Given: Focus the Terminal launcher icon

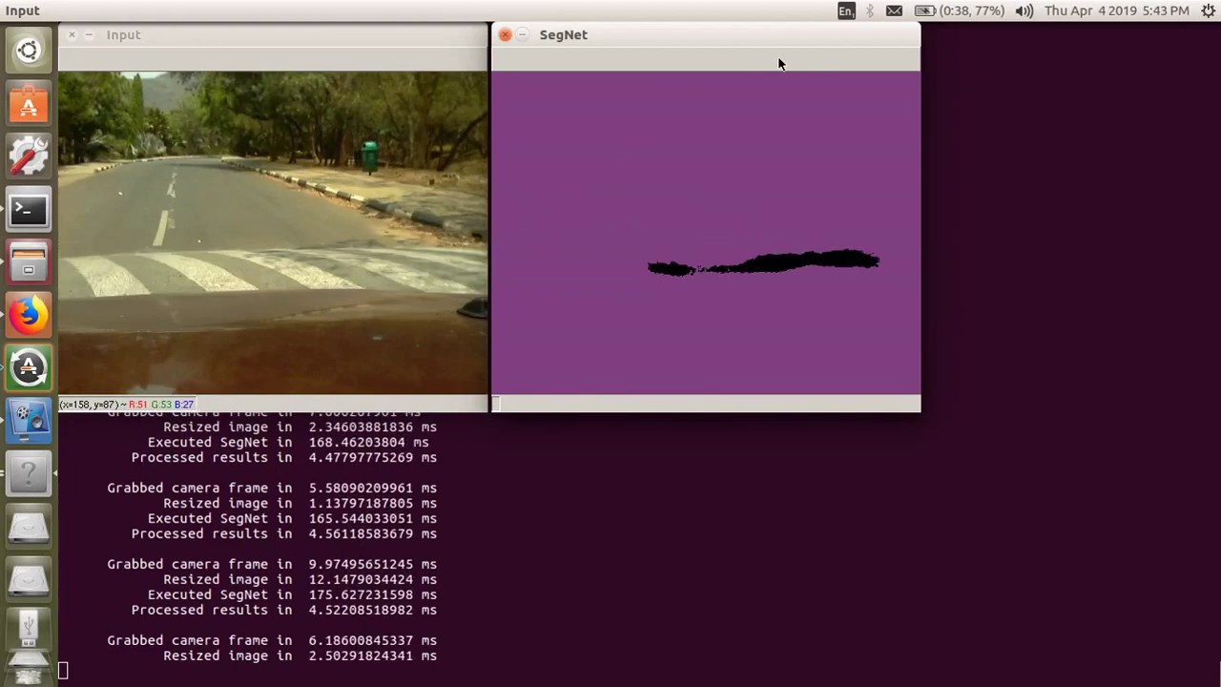Looking at the screenshot, I should coord(28,209).
